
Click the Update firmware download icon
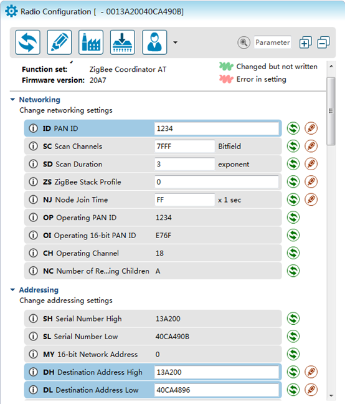[x=123, y=42]
